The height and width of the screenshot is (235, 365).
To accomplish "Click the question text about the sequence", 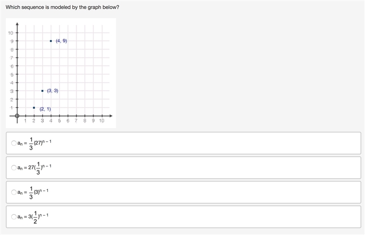I will pos(63,7).
